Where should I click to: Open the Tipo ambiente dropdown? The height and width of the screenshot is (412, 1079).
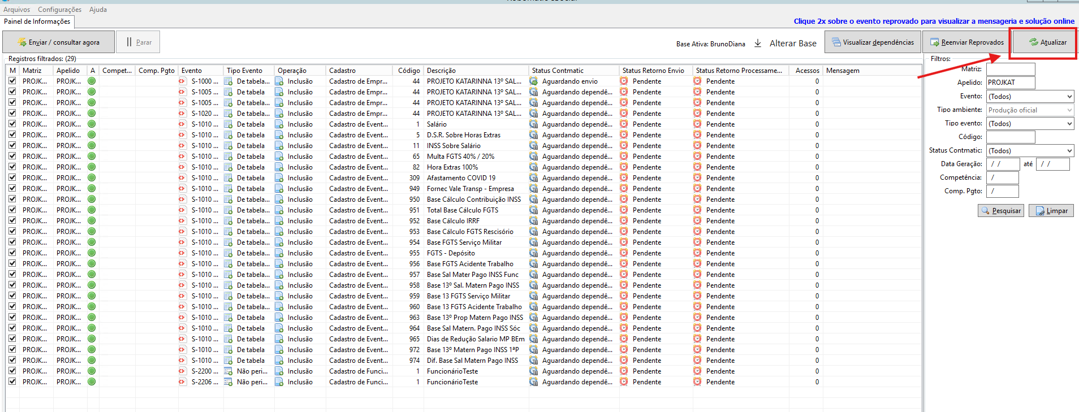[1030, 110]
